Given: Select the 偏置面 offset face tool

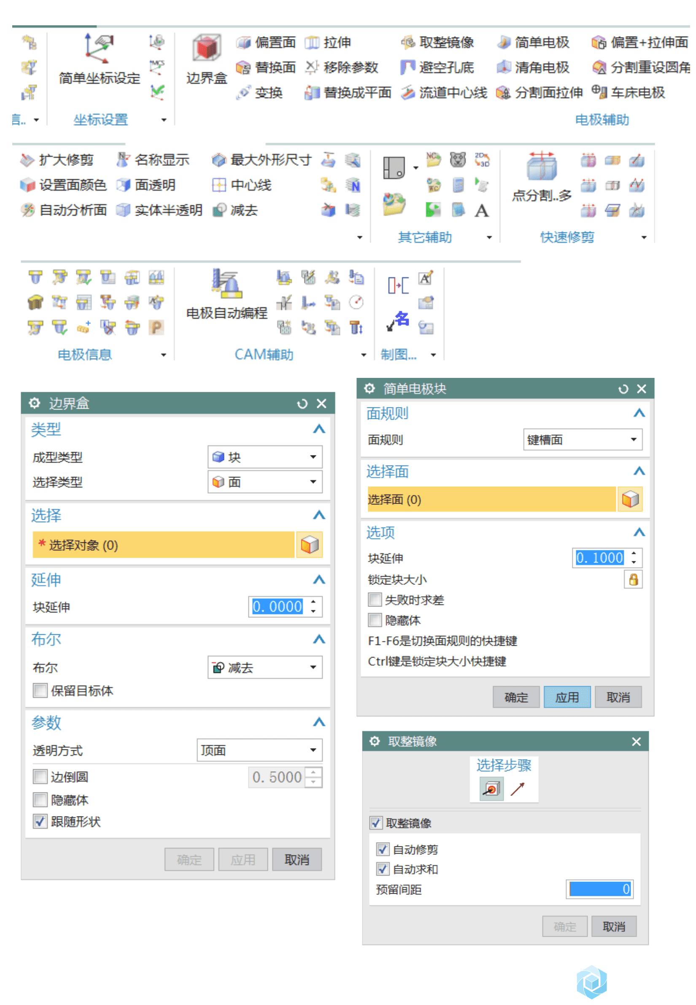Looking at the screenshot, I should tap(266, 42).
